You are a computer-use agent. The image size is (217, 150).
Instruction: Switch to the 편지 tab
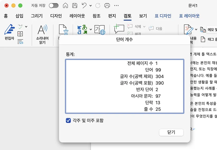click(x=112, y=16)
